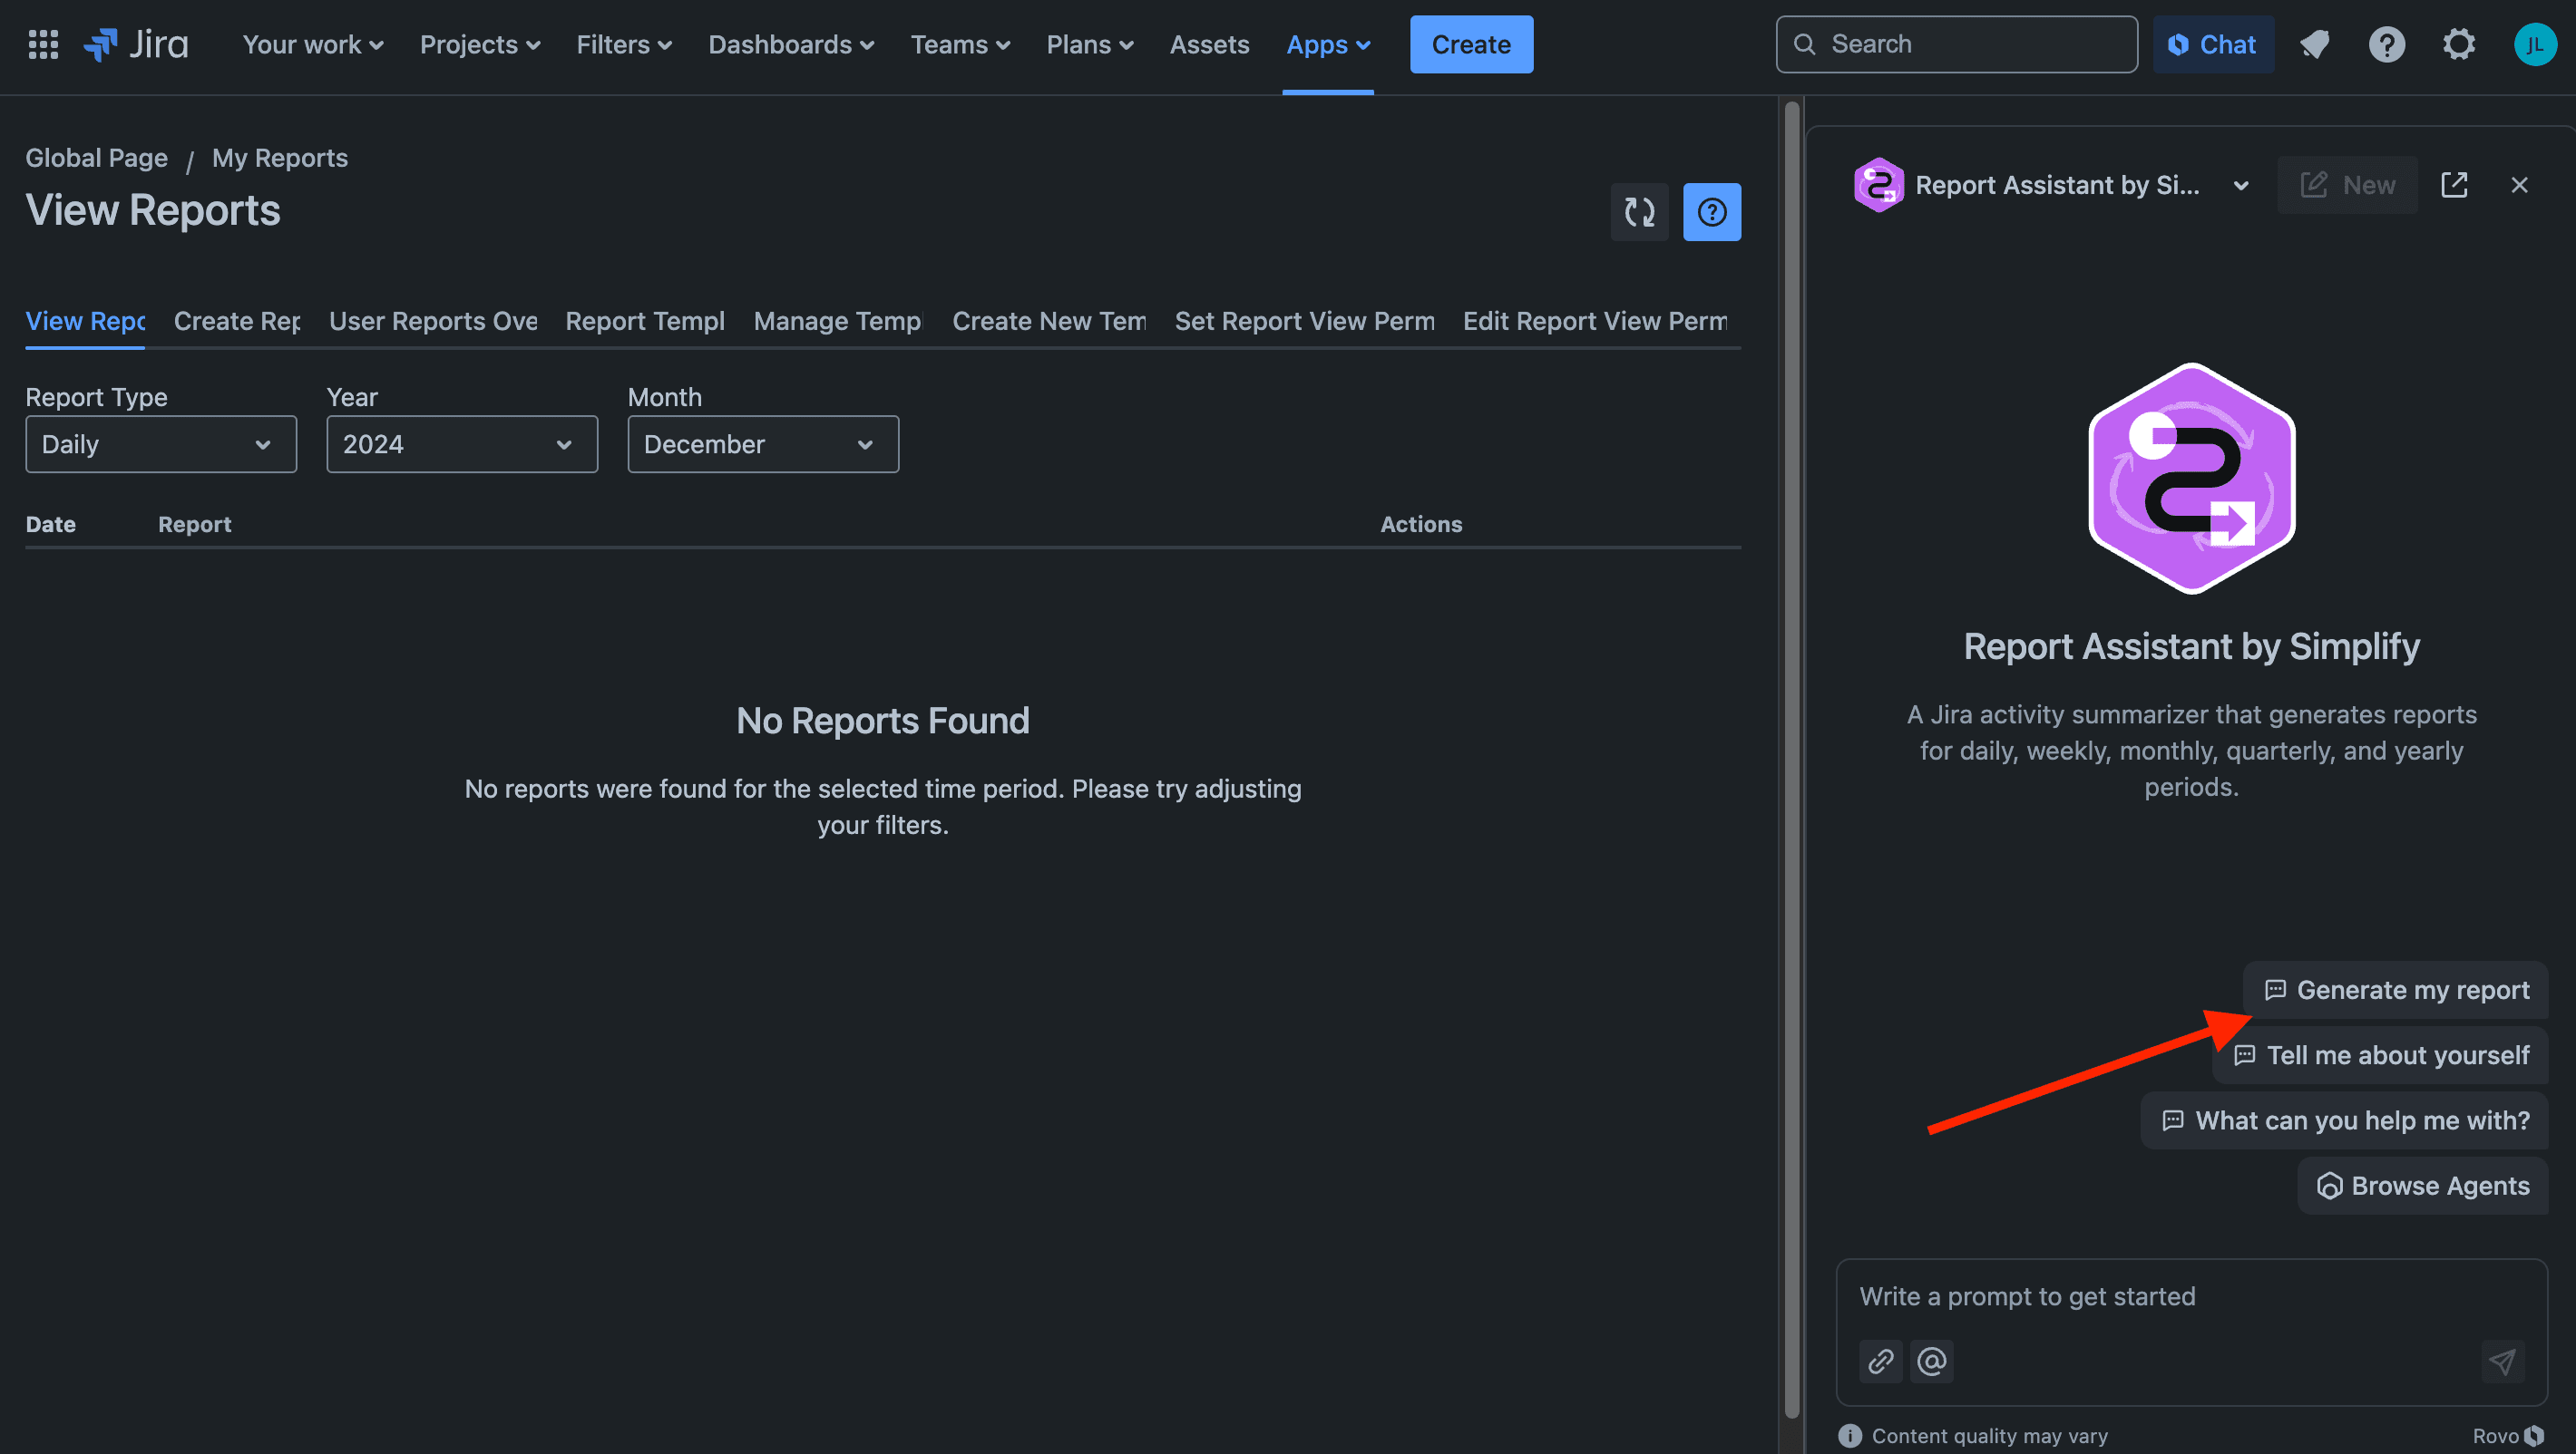This screenshot has width=2576, height=1454.
Task: Open the Report Templates tab
Action: [x=645, y=321]
